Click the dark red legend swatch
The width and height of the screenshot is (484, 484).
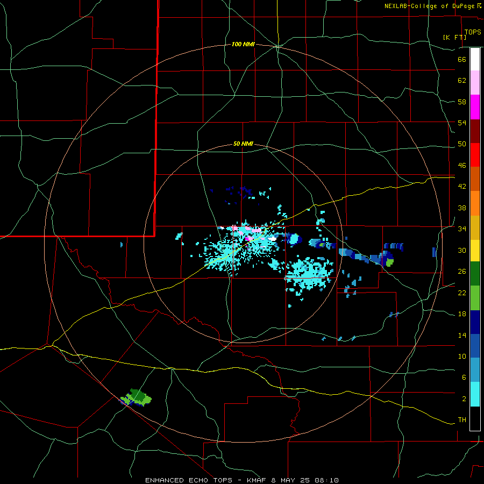[475, 131]
